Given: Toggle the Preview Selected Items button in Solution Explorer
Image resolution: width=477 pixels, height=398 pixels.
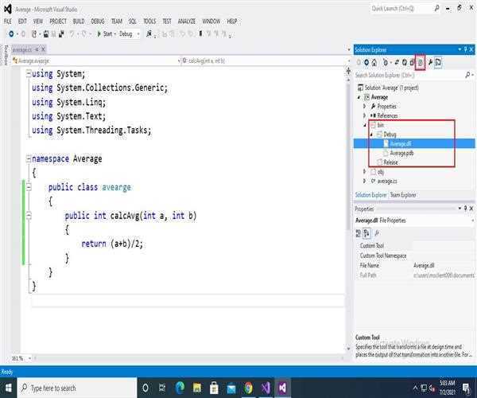Looking at the screenshot, I should pos(439,61).
